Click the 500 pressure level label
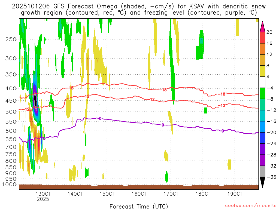Viewport: 279px width, 209px height. tap(11, 112)
